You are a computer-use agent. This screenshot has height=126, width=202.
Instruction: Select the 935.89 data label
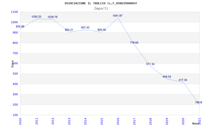coord(20,27)
